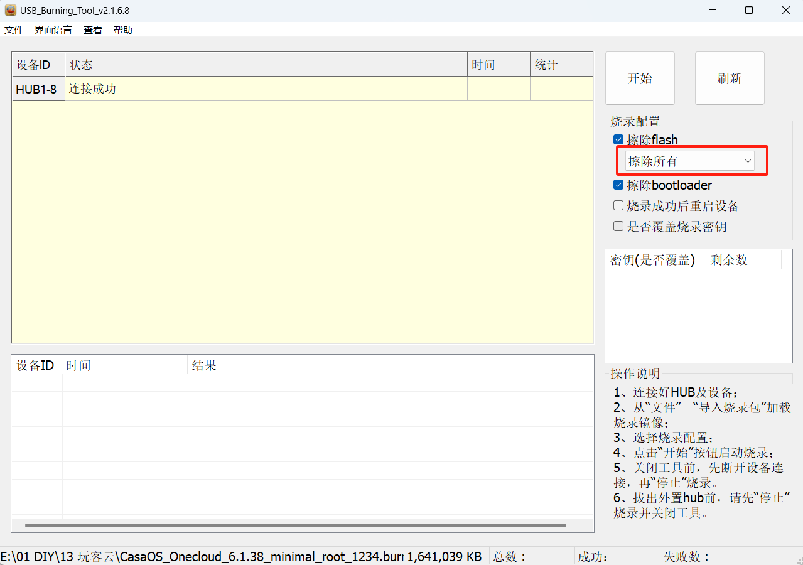Open the 界面语言 menu
Screen dimensions: 803x565
(53, 30)
